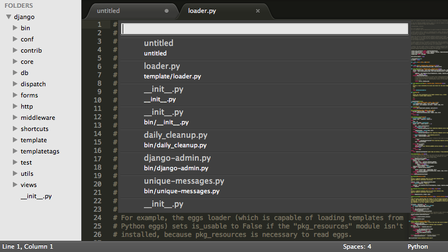The image size is (448, 252).
Task: Select the forms folder name
Action: (29, 95)
